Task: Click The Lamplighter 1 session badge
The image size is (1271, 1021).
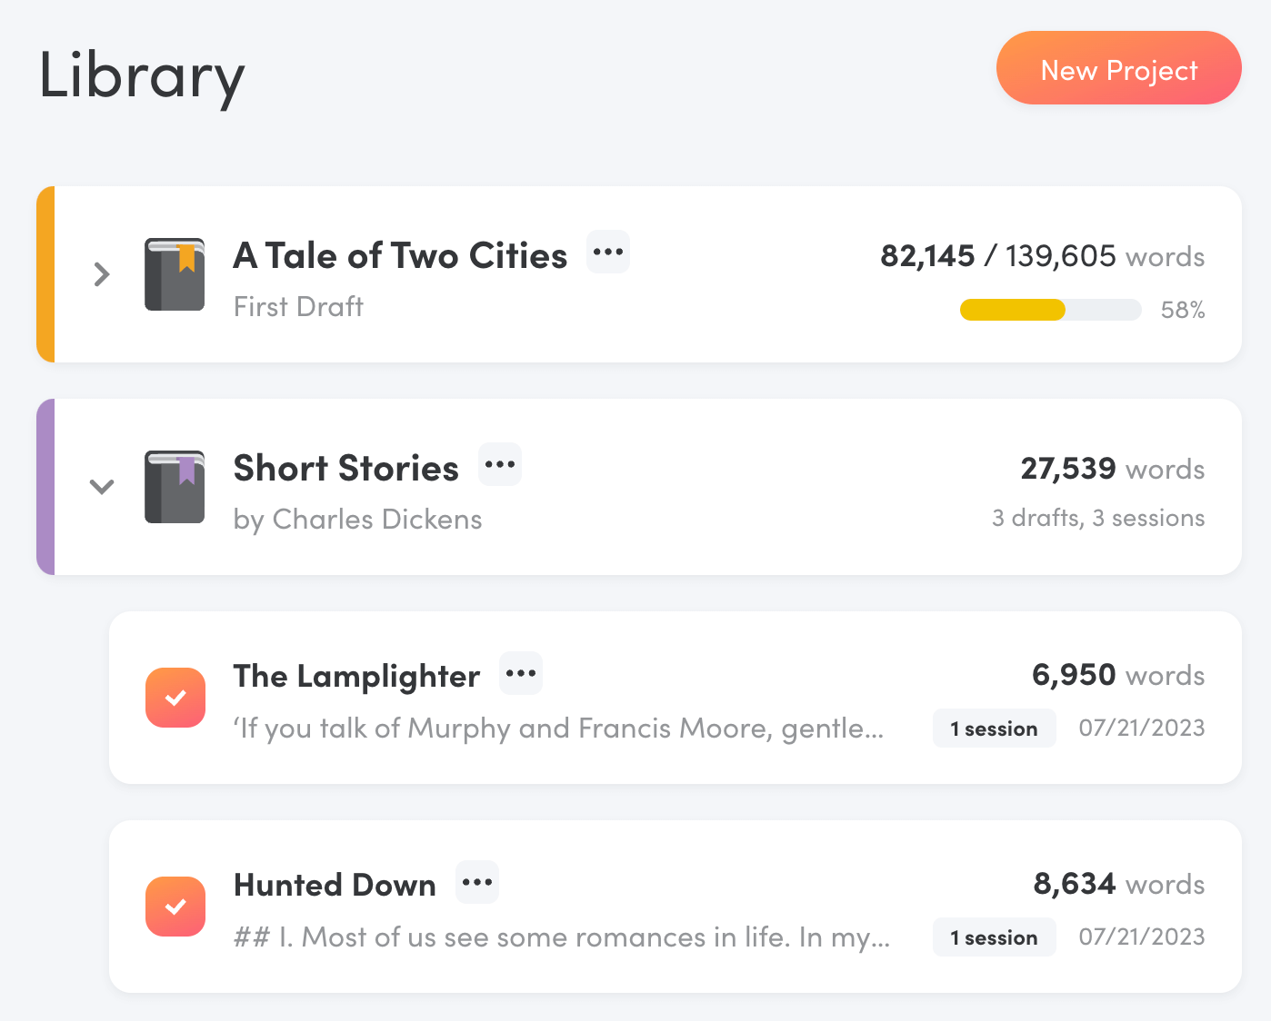Action: [x=994, y=729]
